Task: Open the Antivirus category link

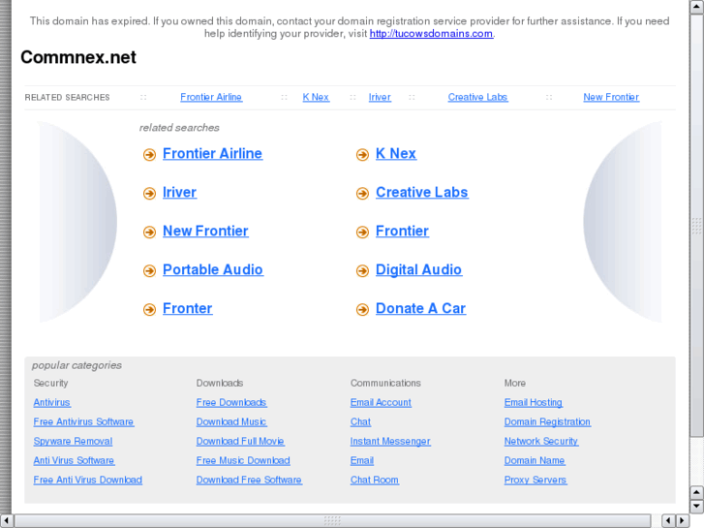Action: (52, 403)
